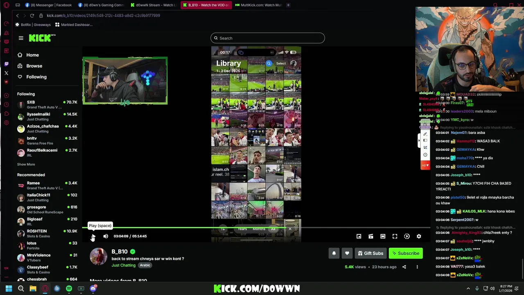Reload the current page
Viewport: 524px width, 295px height.
(32, 16)
